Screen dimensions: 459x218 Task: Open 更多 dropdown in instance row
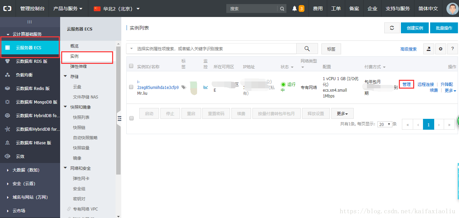[450, 90]
